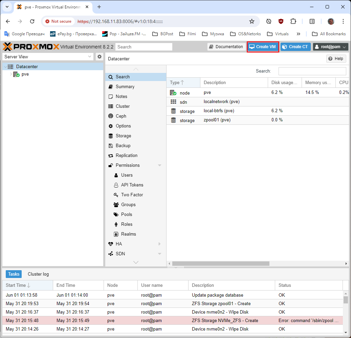Image resolution: width=351 pixels, height=338 pixels.
Task: Click the Create CT button
Action: point(295,47)
